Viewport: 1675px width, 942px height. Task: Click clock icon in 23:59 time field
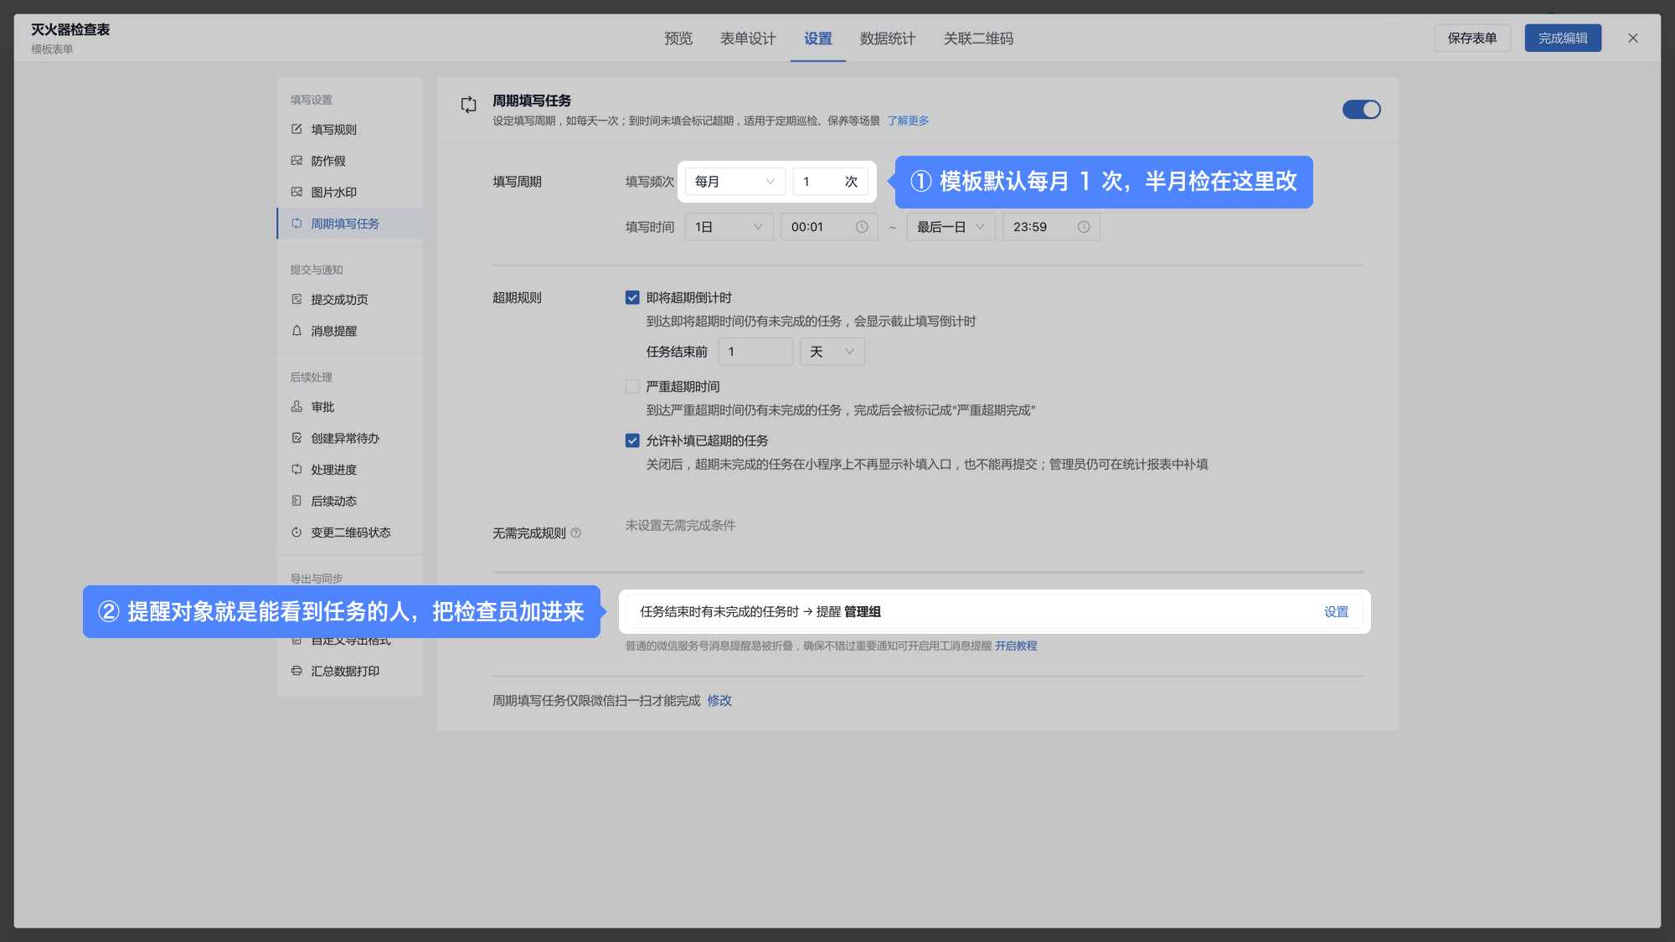pyautogui.click(x=1084, y=227)
